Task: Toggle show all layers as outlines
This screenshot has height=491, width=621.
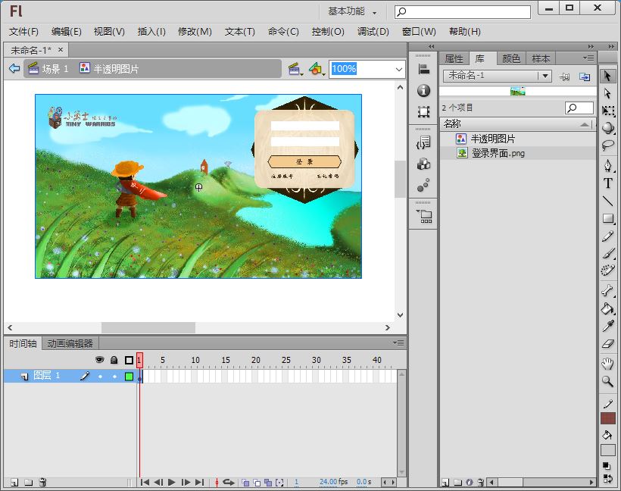Action: [129, 360]
